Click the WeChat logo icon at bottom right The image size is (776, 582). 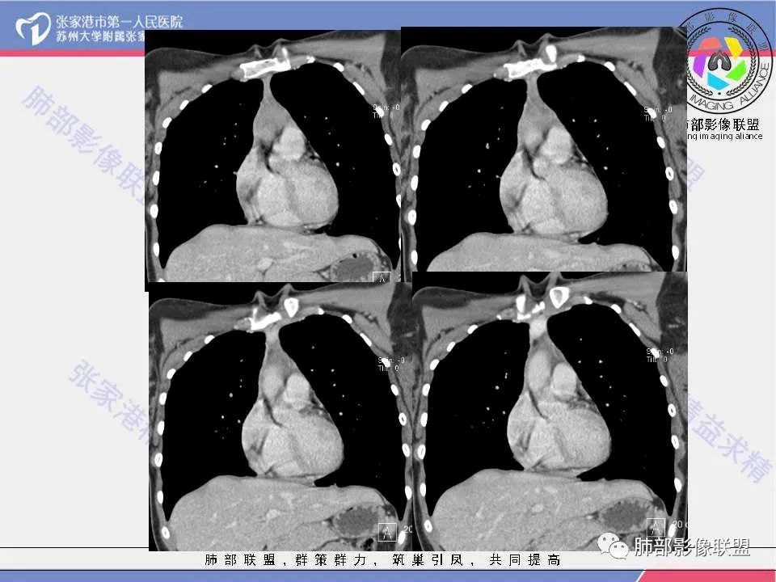614,546
